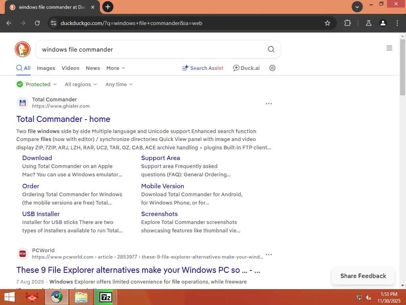Screen dimensions: 406x305
Task: Click the network tray icon
Action: [359, 297]
